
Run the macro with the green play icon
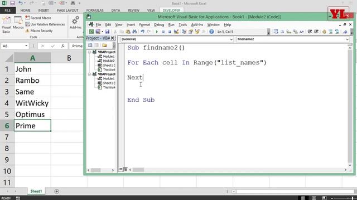157,32
